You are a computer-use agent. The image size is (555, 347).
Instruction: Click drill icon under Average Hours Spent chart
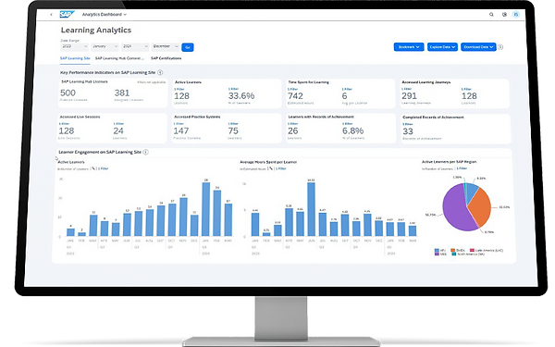[x=271, y=169]
